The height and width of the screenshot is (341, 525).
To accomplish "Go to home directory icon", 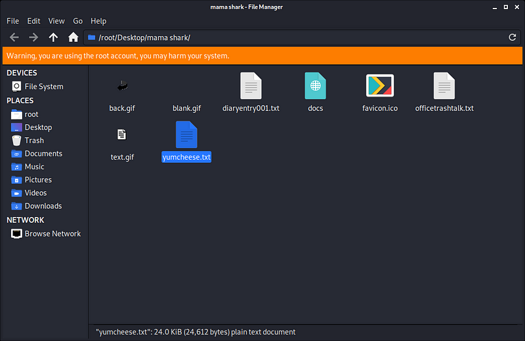I will coord(73,37).
